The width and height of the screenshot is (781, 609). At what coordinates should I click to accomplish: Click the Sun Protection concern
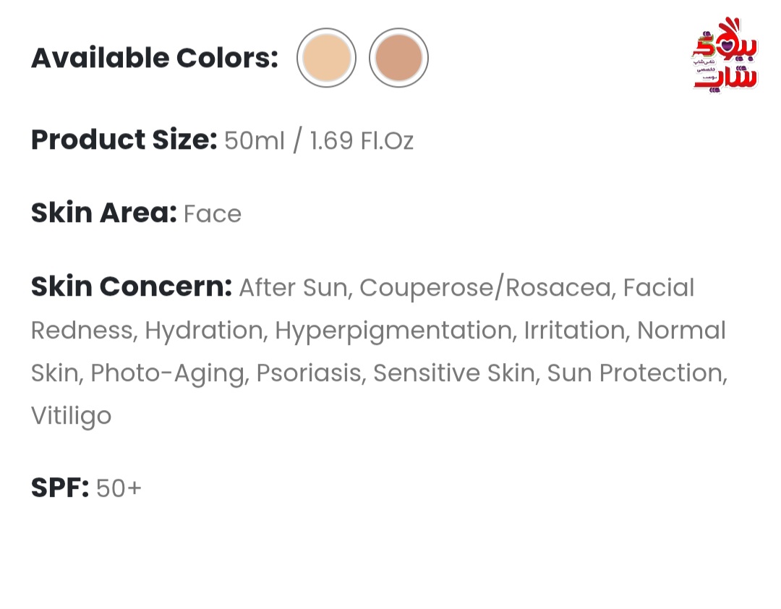click(x=635, y=373)
